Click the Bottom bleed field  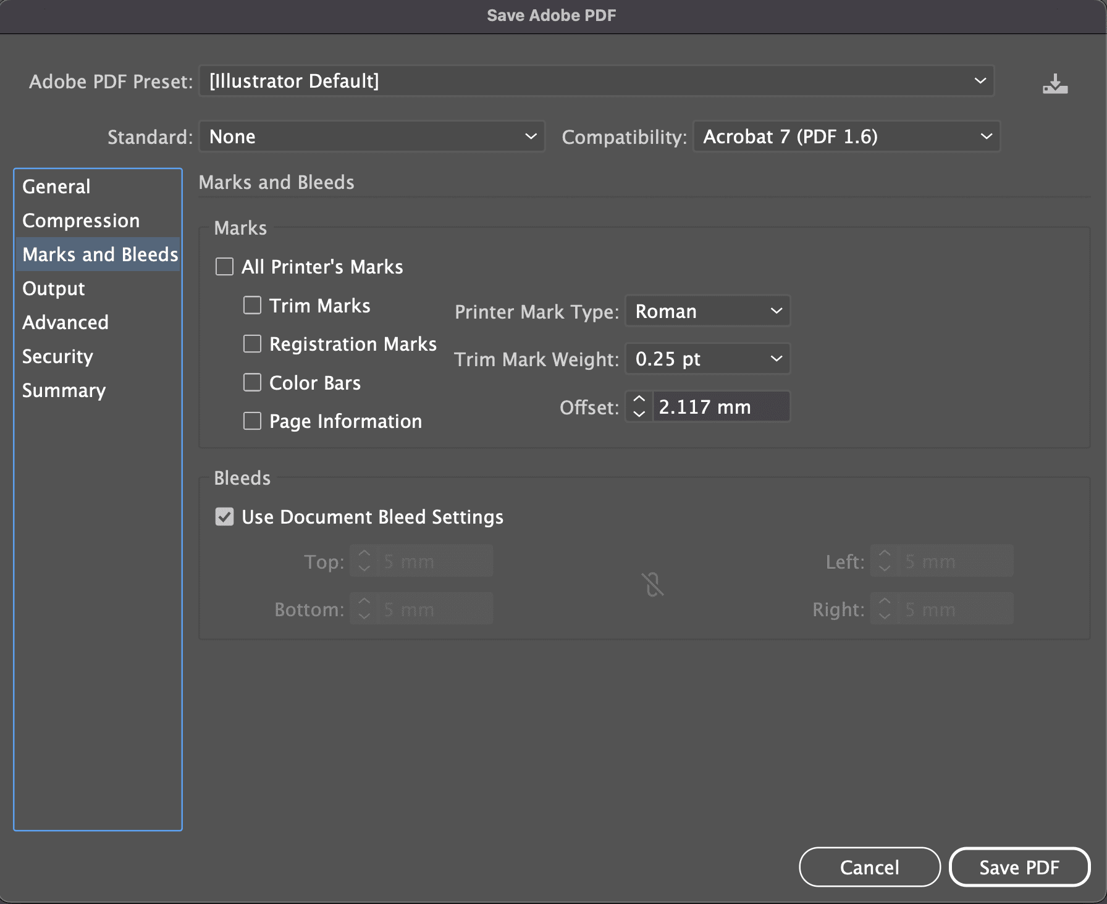coord(436,609)
